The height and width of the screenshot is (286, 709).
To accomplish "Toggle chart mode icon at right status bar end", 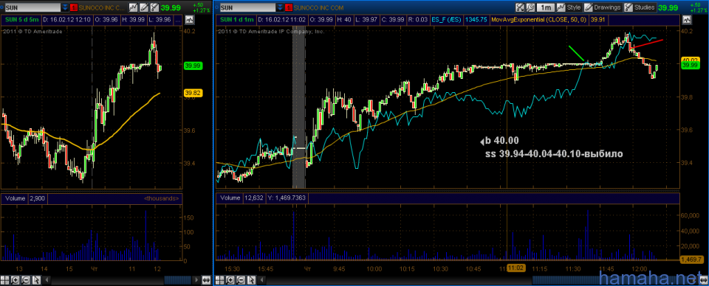I will (688, 20).
